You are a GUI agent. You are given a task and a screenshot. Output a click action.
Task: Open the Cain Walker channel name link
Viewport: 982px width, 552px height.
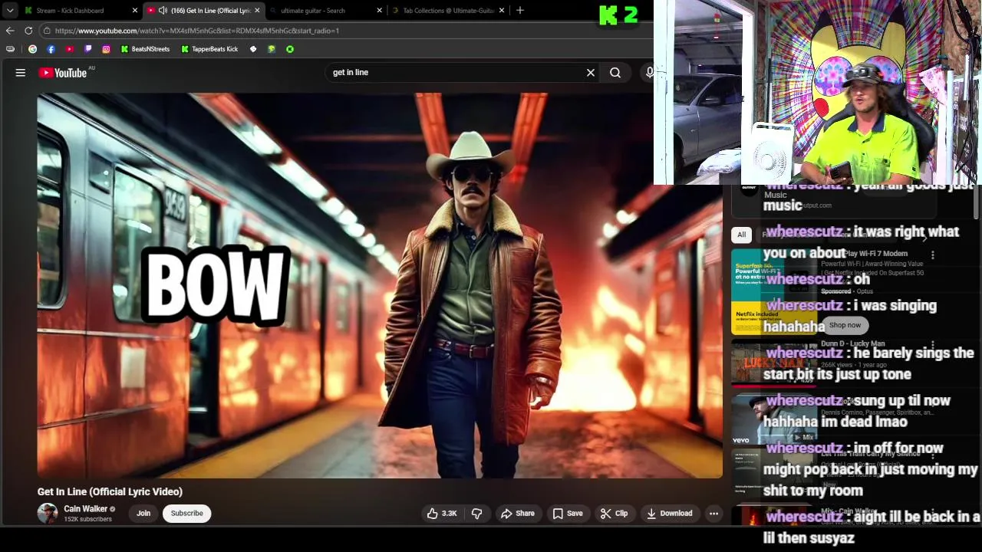point(86,509)
